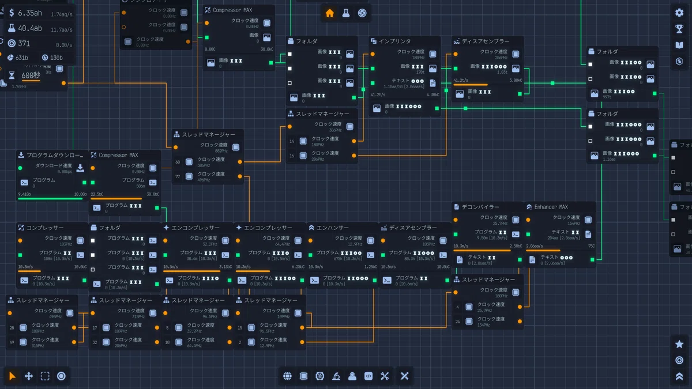
Task: Click the green output connector of インプリンタ image row
Action: click(x=437, y=108)
